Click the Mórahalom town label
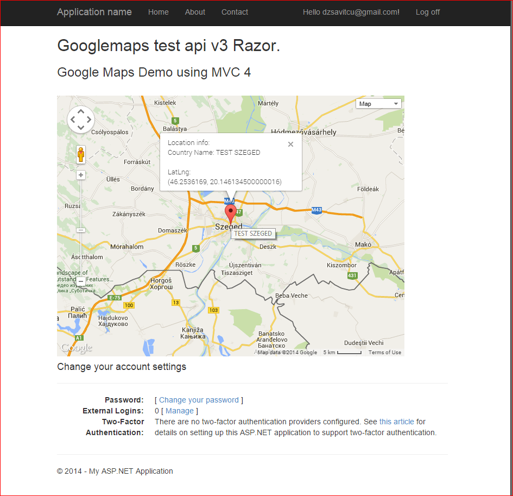 pyautogui.click(x=127, y=247)
